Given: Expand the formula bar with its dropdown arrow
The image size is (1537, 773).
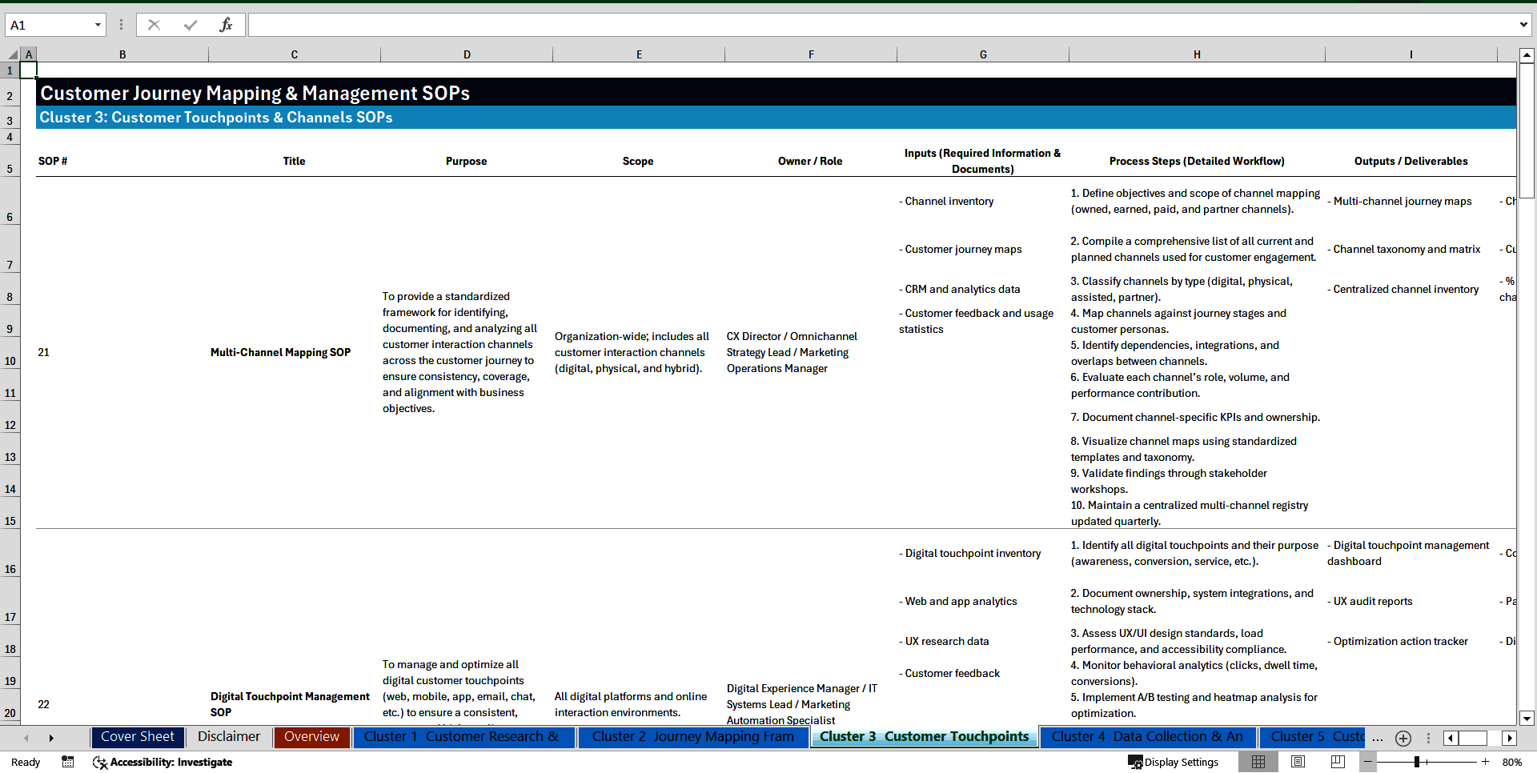Looking at the screenshot, I should [x=1525, y=24].
